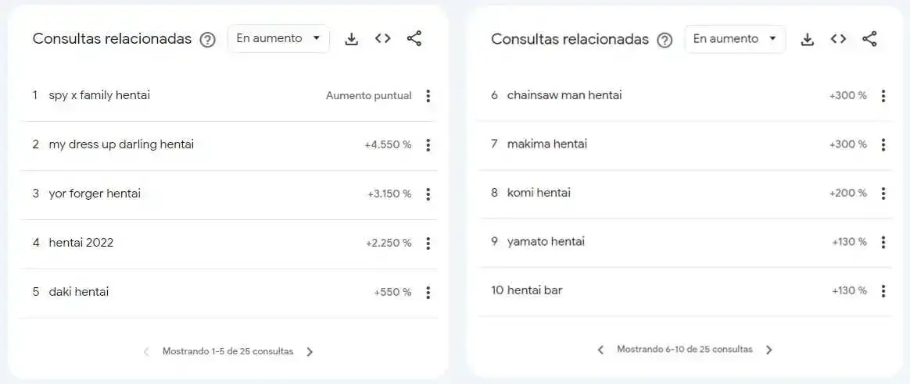Go to next page in left panel
Viewport: 910px width, 384px height.
[310, 351]
